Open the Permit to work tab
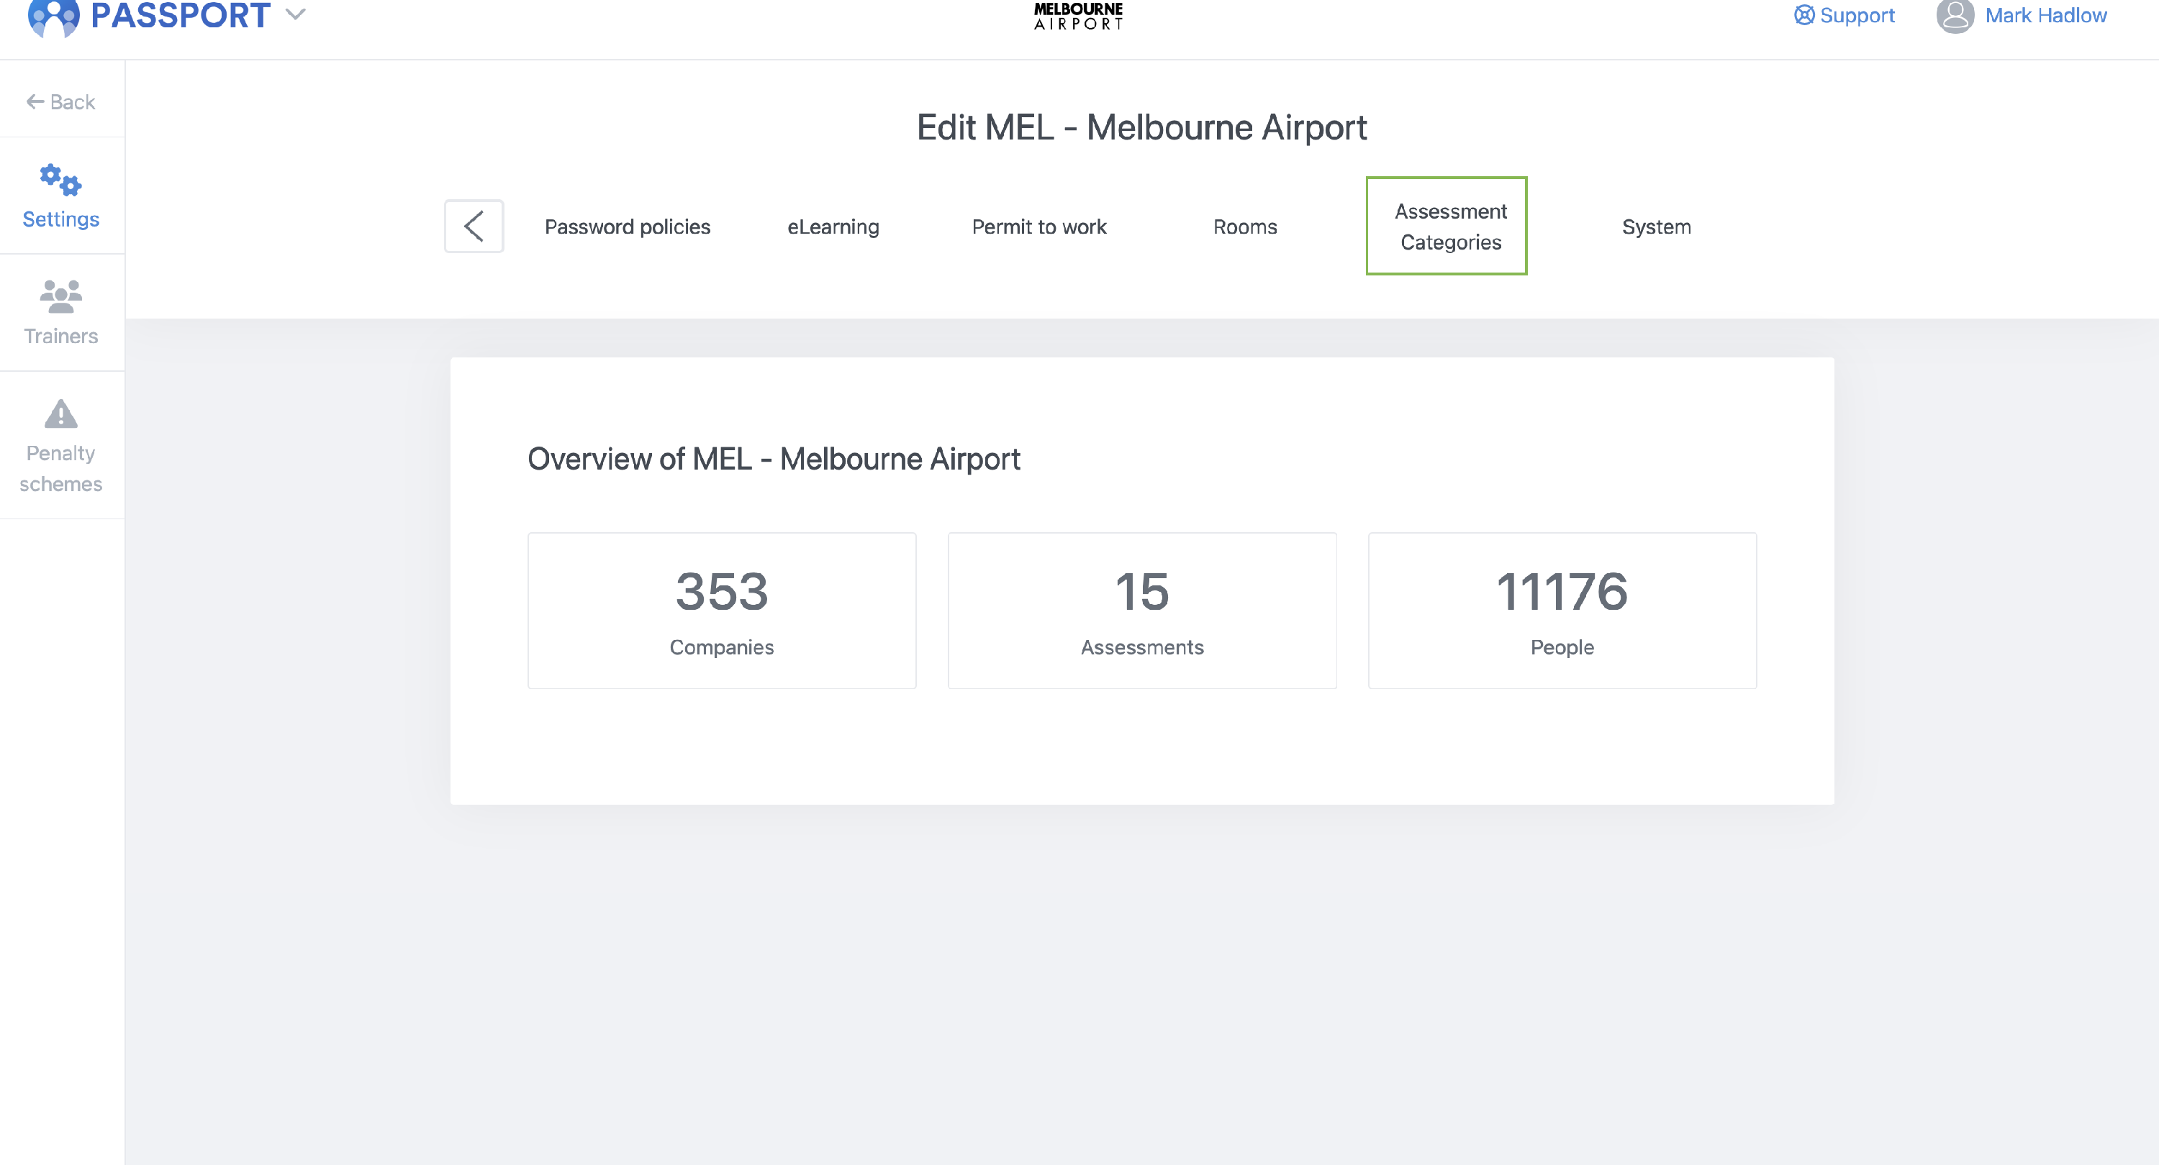This screenshot has height=1165, width=2159. pyautogui.click(x=1038, y=226)
